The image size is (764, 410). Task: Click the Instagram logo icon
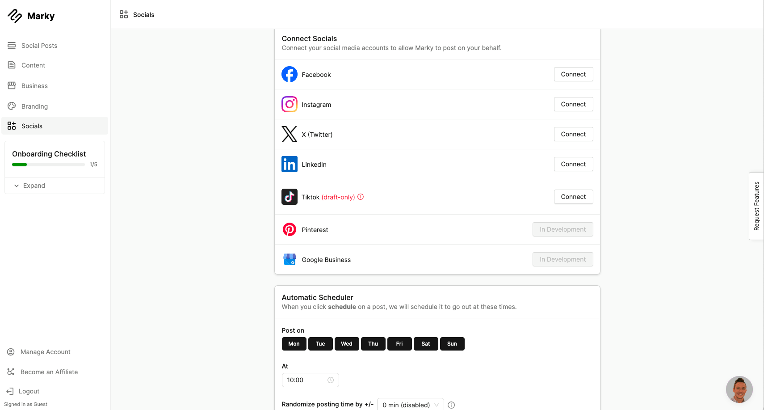290,104
